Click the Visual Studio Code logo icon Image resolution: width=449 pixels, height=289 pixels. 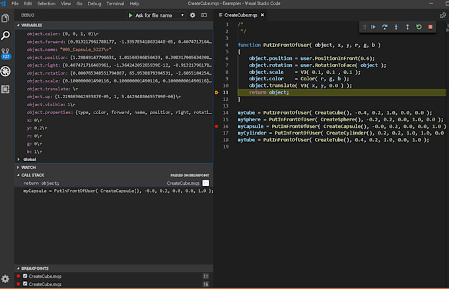[3, 3]
